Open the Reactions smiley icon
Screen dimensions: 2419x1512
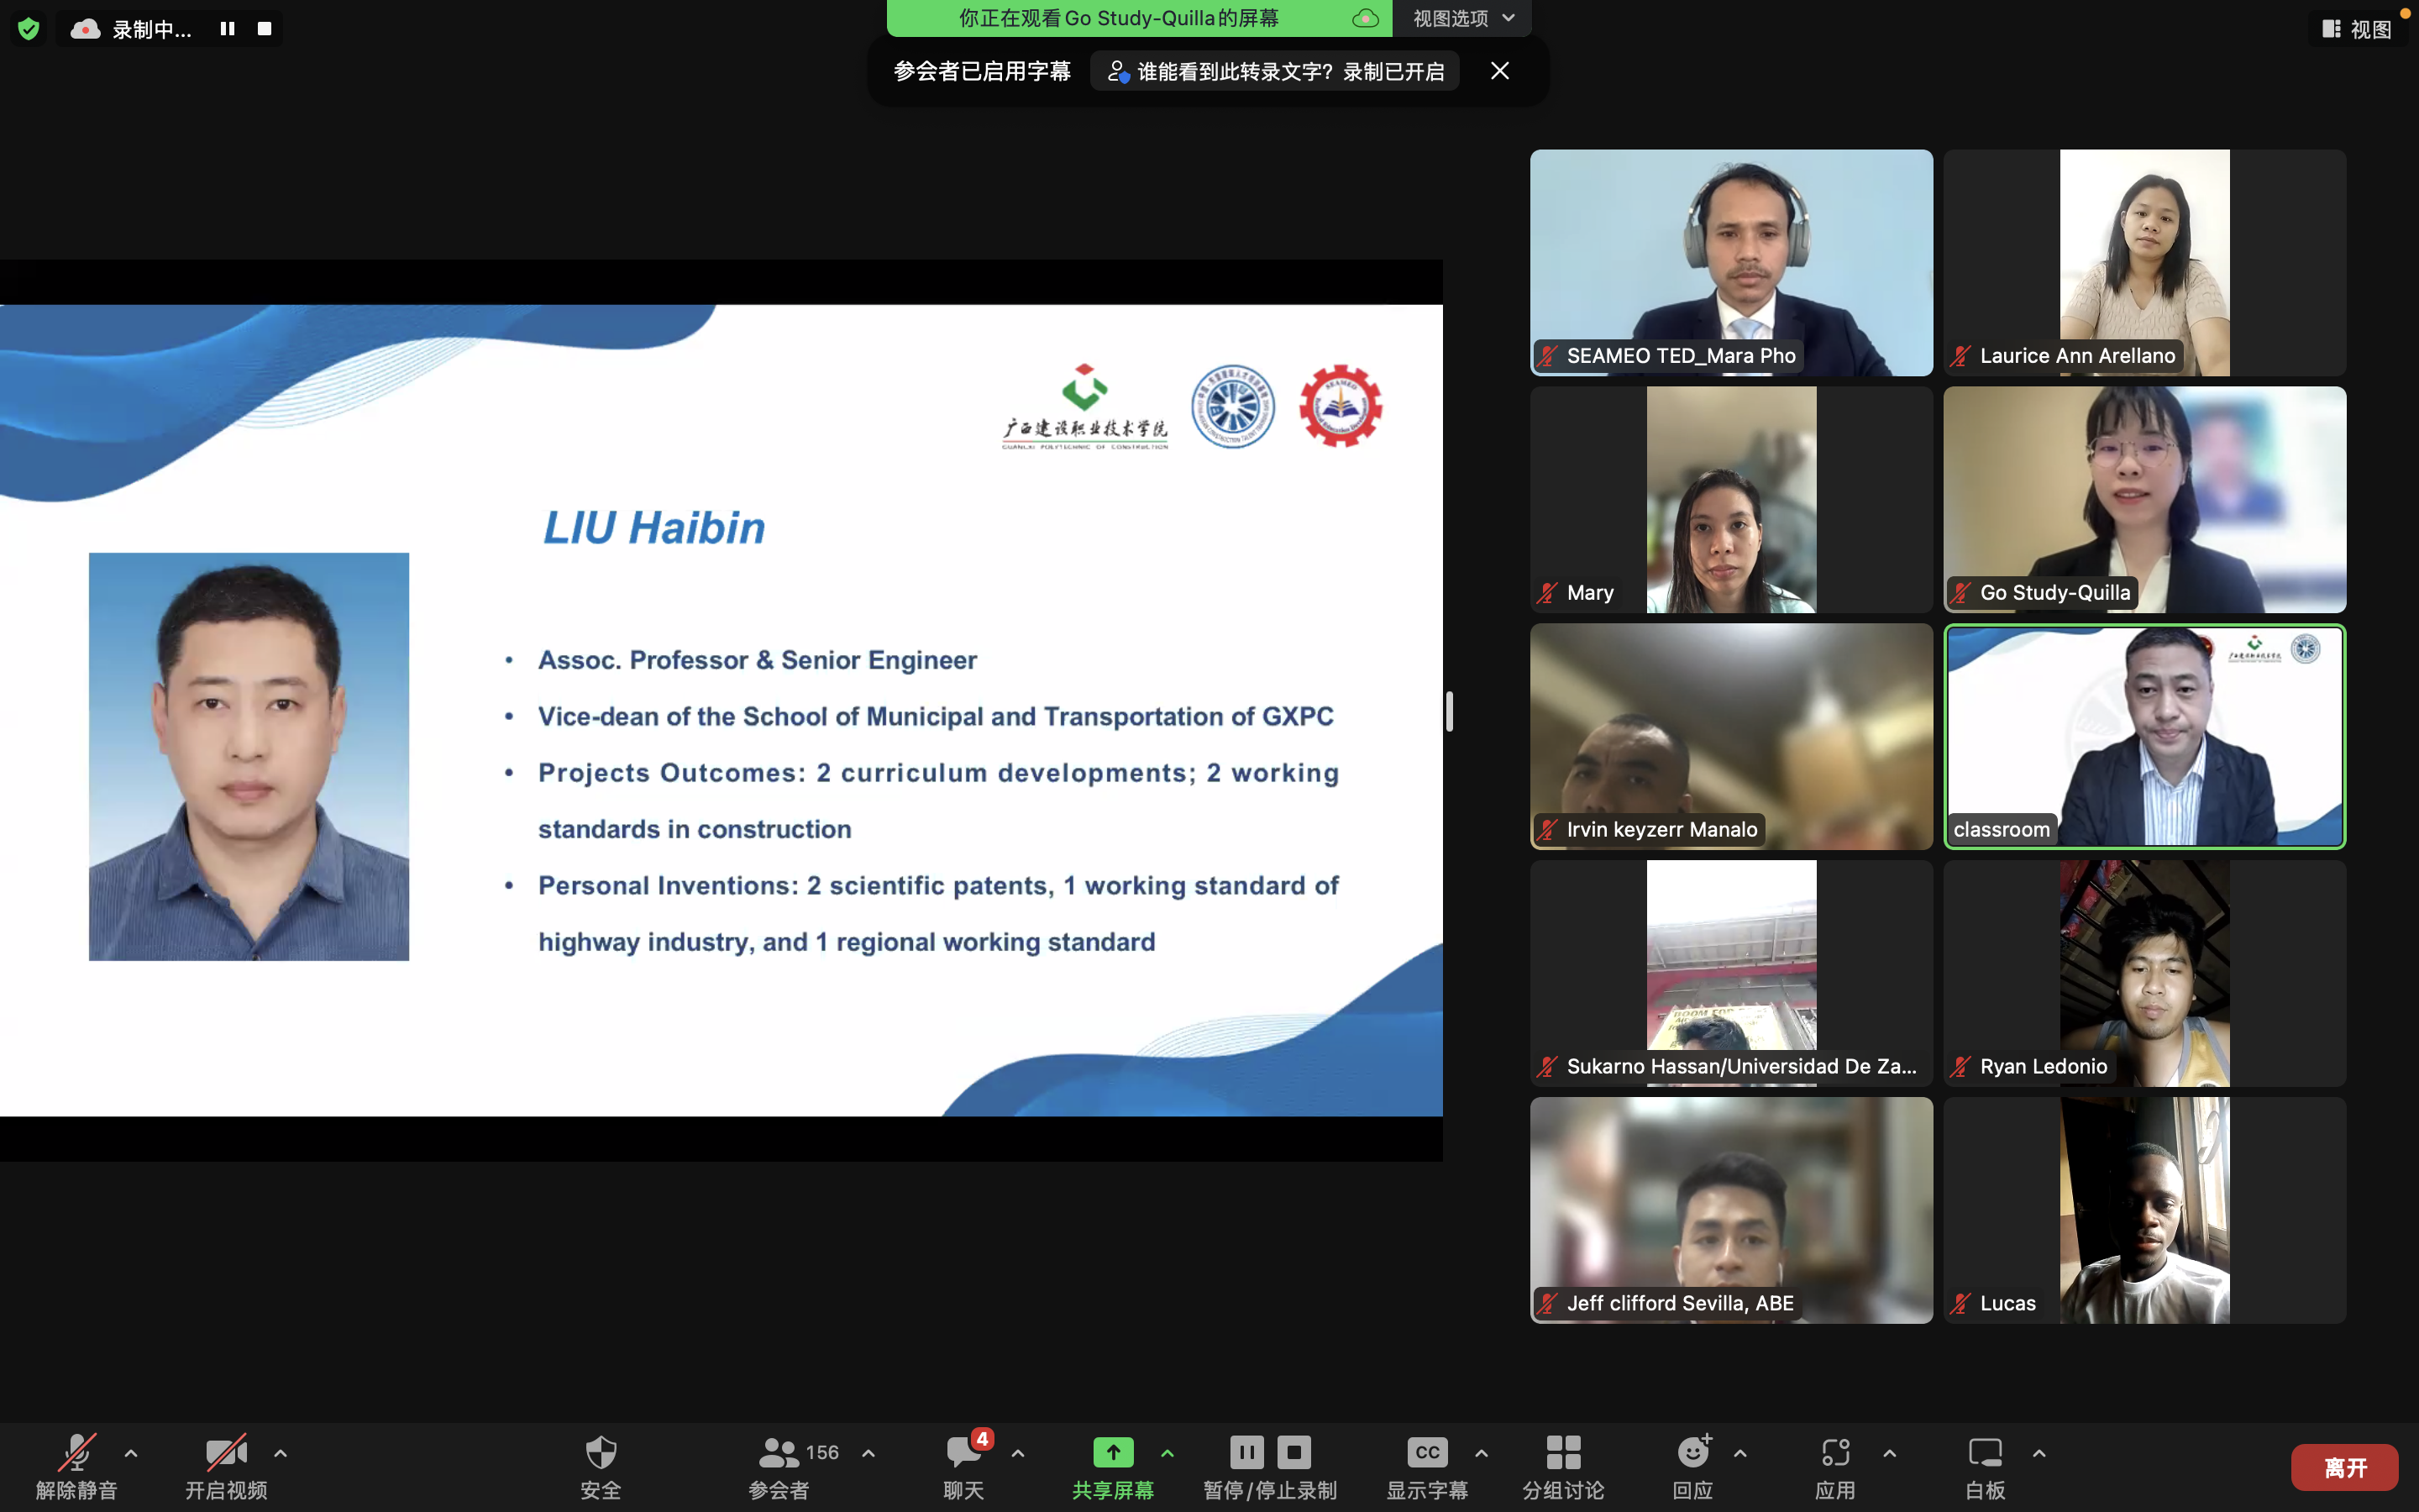1692,1453
